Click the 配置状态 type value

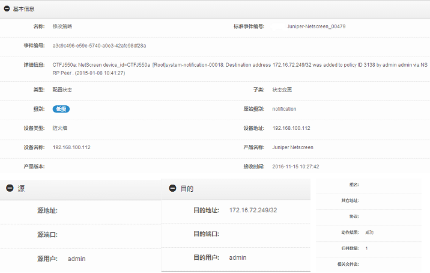tap(62, 90)
